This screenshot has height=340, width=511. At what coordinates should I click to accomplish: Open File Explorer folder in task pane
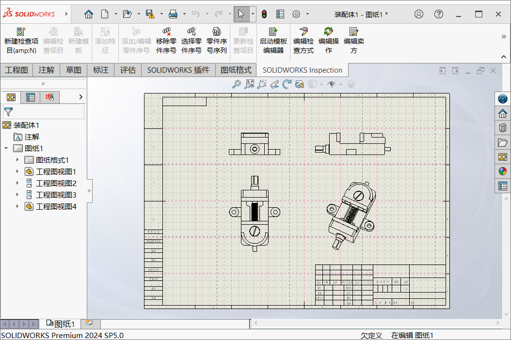tap(503, 142)
